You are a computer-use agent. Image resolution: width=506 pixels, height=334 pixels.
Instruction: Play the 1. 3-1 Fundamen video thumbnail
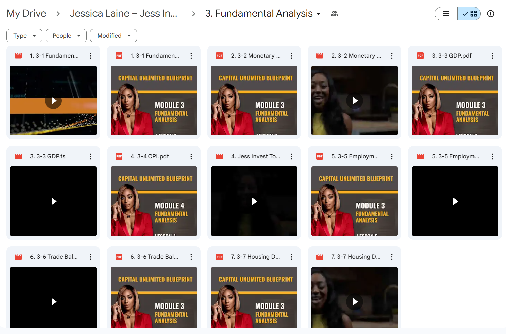click(x=53, y=101)
